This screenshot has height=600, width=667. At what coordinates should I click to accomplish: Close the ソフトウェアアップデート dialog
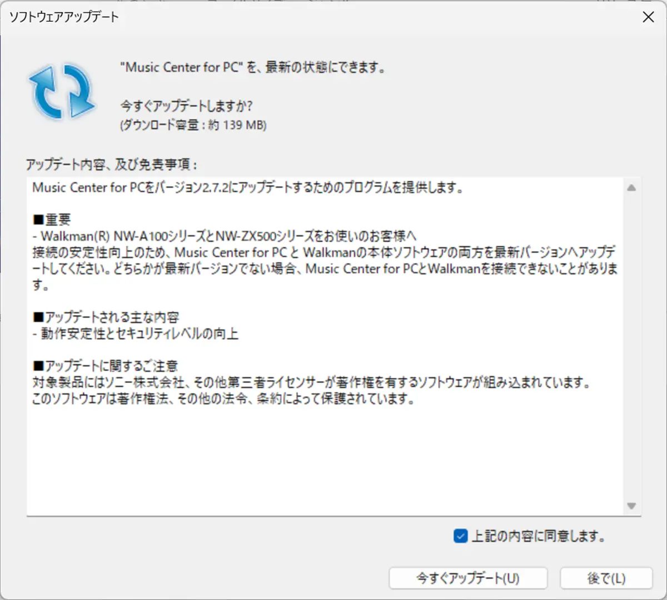648,17
